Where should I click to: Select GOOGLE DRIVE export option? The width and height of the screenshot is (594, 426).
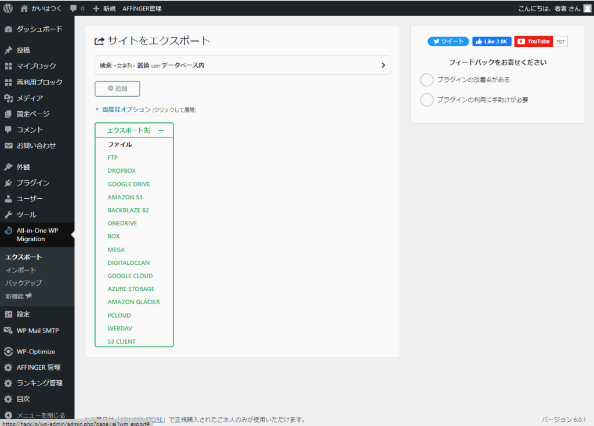coord(129,184)
